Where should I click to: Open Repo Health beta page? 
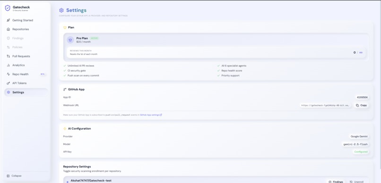coord(26,74)
